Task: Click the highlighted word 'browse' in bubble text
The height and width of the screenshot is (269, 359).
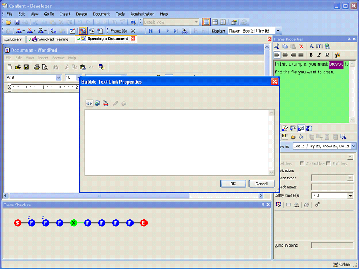Action: 337,64
